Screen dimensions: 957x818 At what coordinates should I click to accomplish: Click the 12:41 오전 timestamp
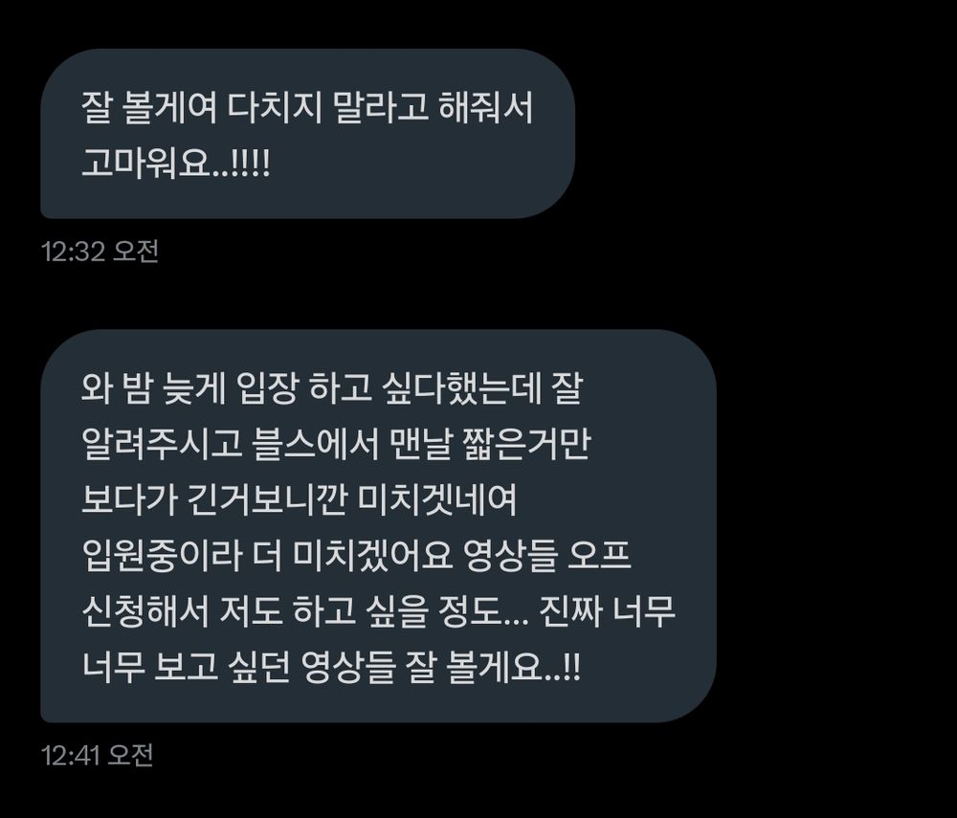97,755
